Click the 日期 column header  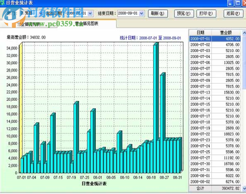point(201,32)
